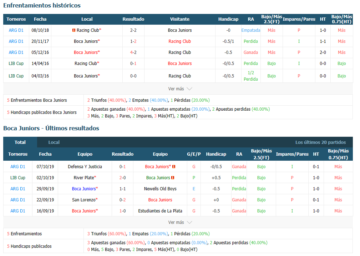Click Defensa Y Justicia team name

[85, 167]
